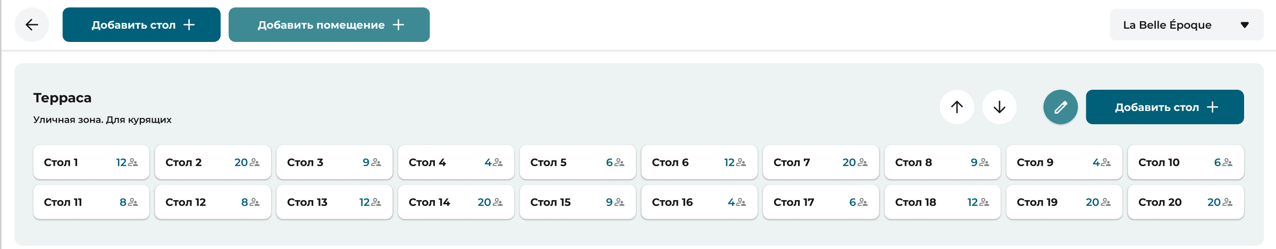Viewport: 1276px width, 249px height.
Task: Move Терраса room down with arrow icon
Action: pos(1000,107)
